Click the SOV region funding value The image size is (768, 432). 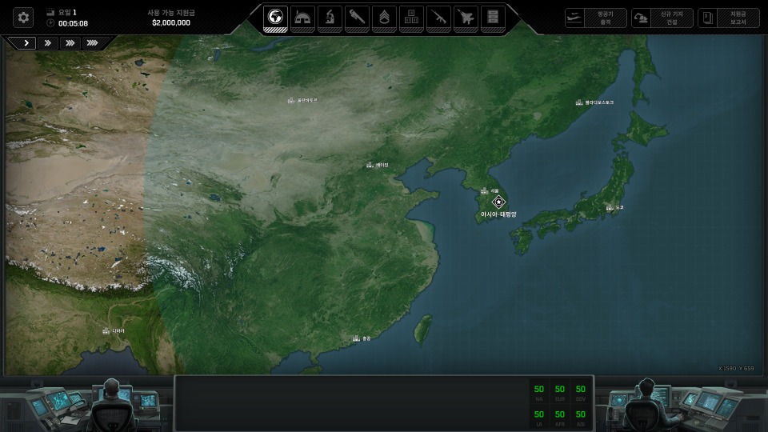tap(581, 389)
